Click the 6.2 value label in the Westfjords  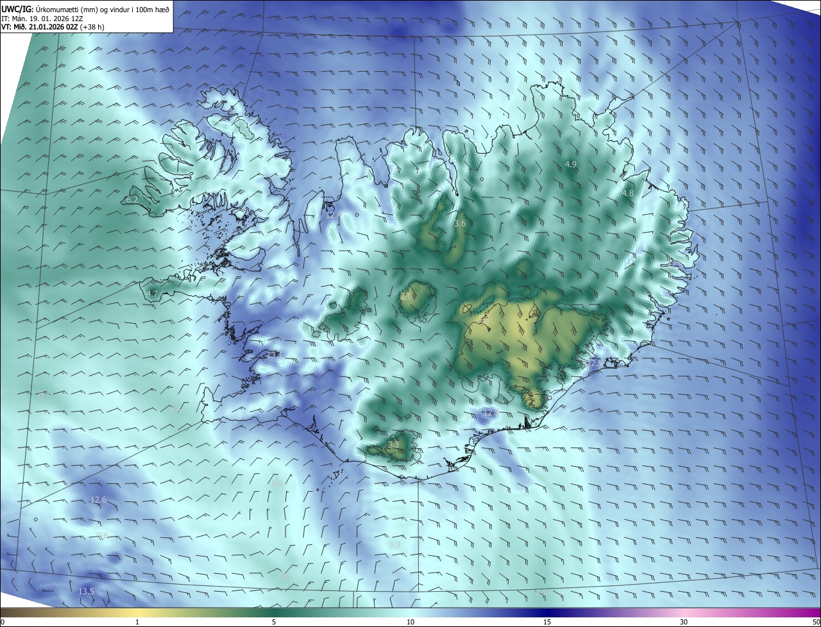point(132,200)
